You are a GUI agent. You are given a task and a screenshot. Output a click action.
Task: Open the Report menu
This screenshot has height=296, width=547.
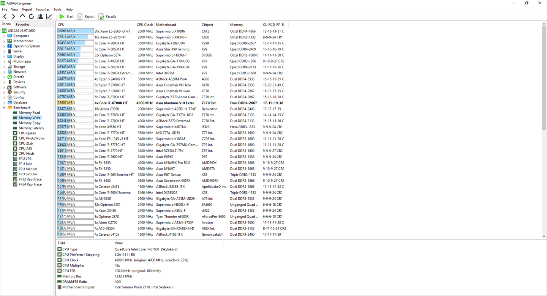(x=27, y=9)
